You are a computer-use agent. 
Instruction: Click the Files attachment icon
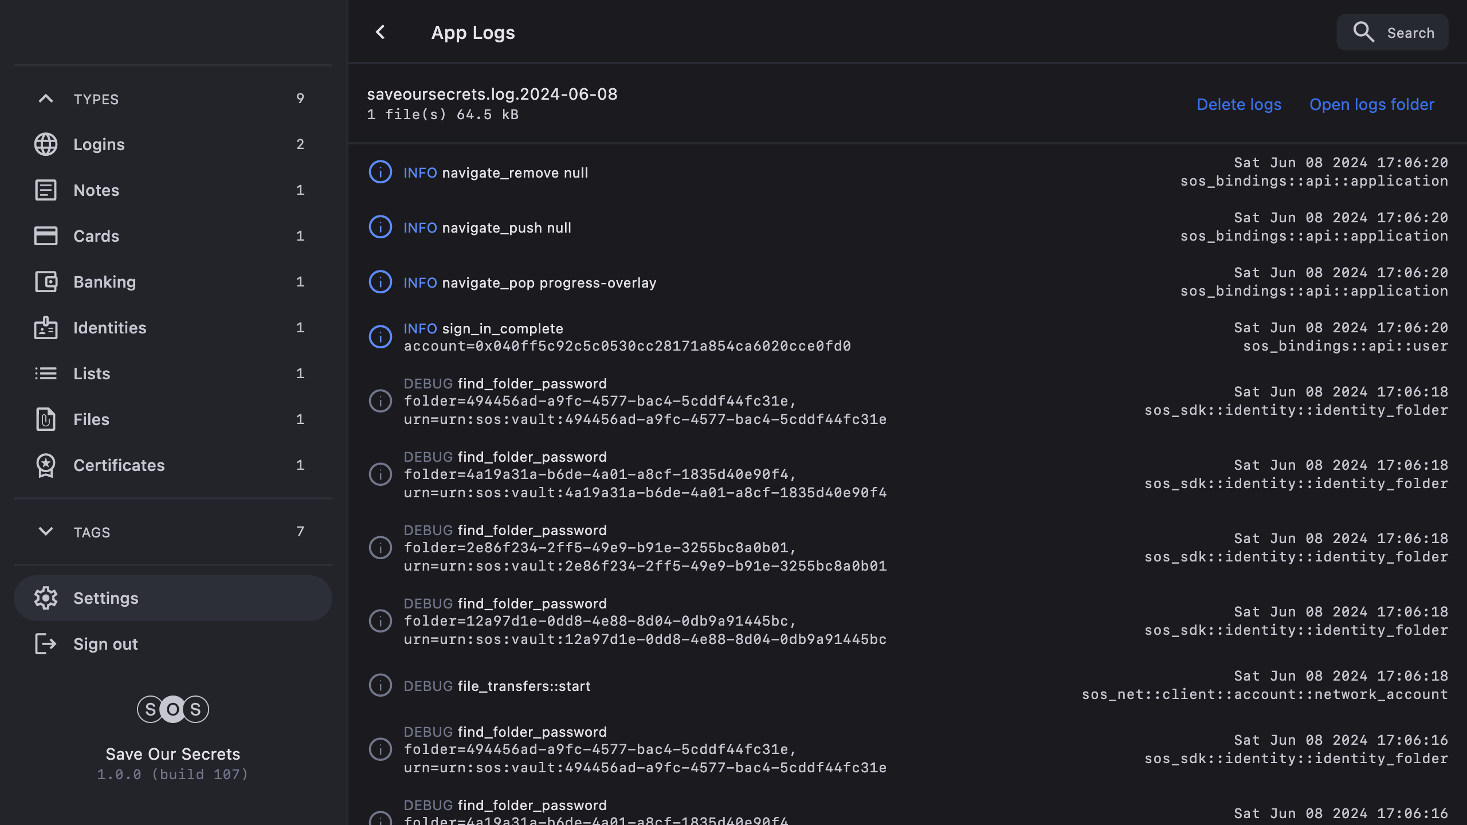[46, 419]
